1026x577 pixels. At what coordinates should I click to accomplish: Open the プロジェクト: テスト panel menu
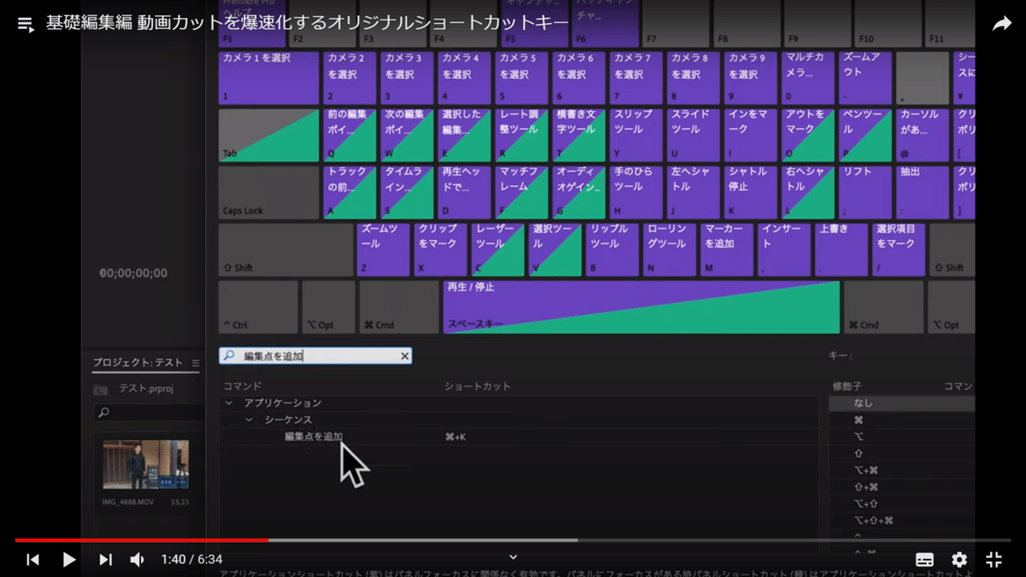[x=196, y=362]
